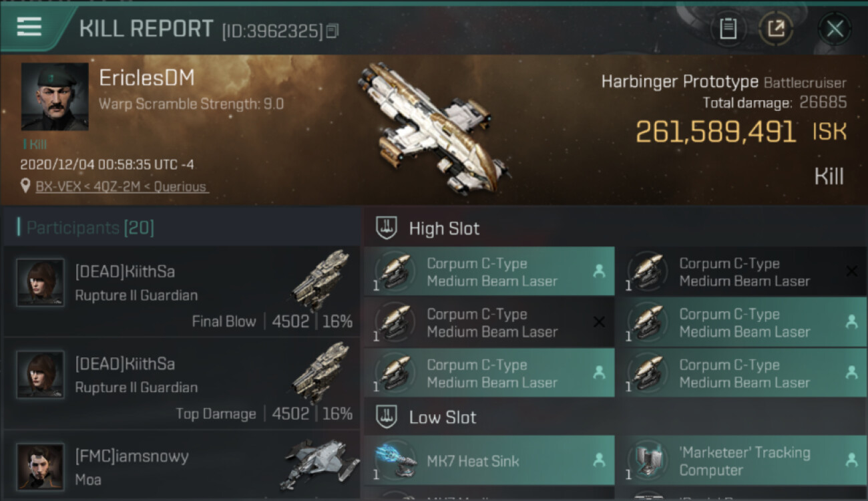The height and width of the screenshot is (501, 868).
Task: Open the hamburger menu icon
Action: [x=29, y=27]
